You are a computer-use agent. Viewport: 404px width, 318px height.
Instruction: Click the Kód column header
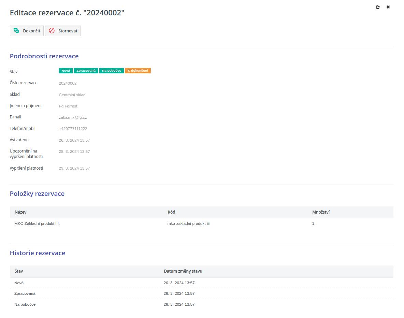pyautogui.click(x=171, y=212)
